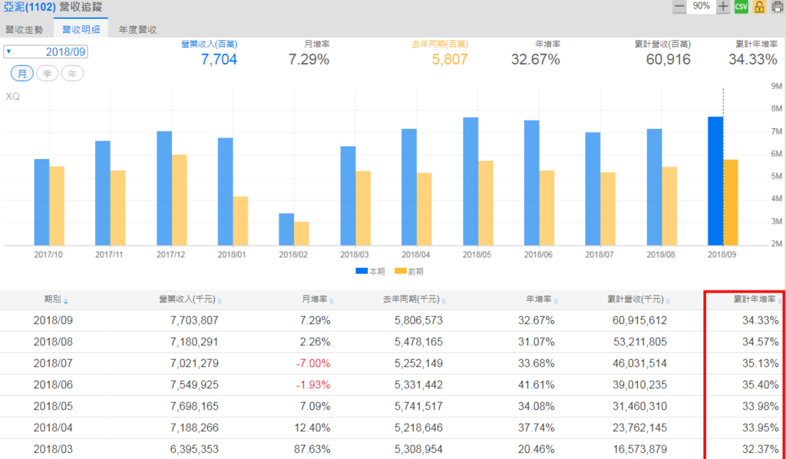Click last-year value 5,331,442
Viewport: 786px width, 459px height.
pos(418,385)
